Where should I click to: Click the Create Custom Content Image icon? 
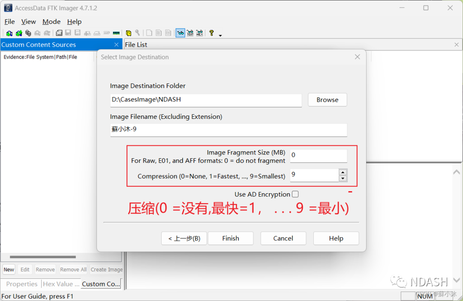click(x=97, y=33)
